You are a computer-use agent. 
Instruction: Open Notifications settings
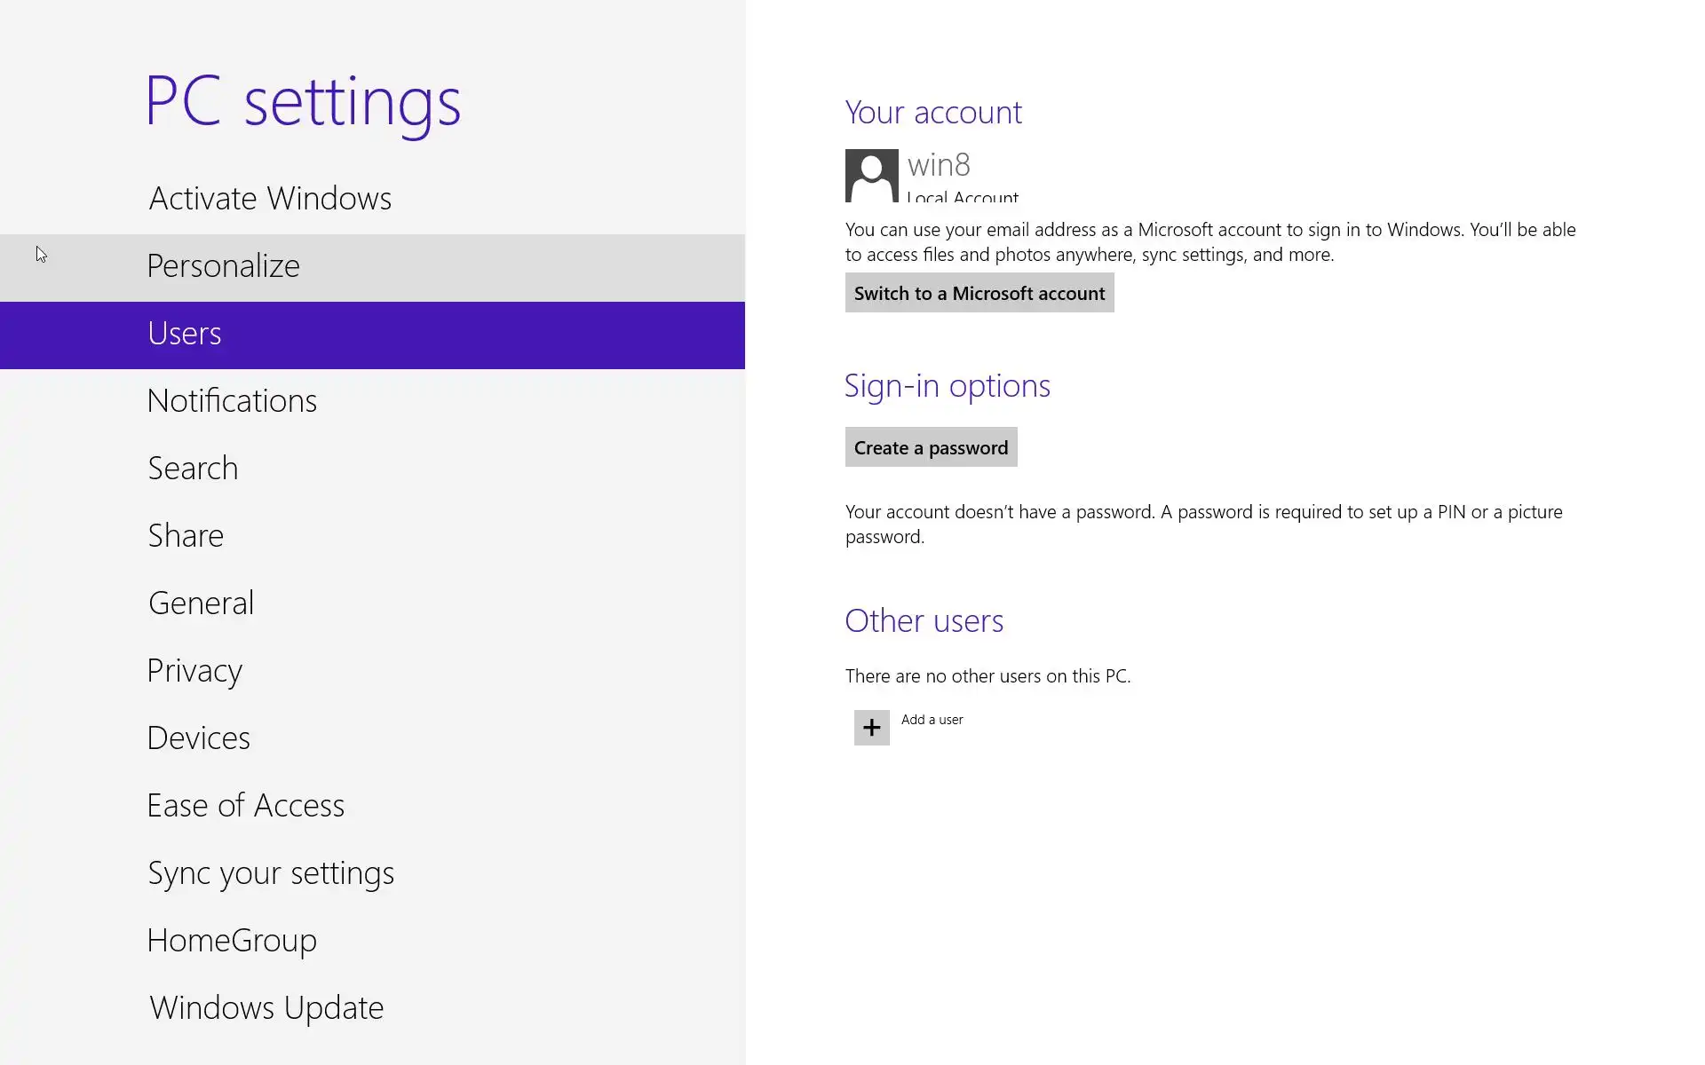tap(232, 401)
